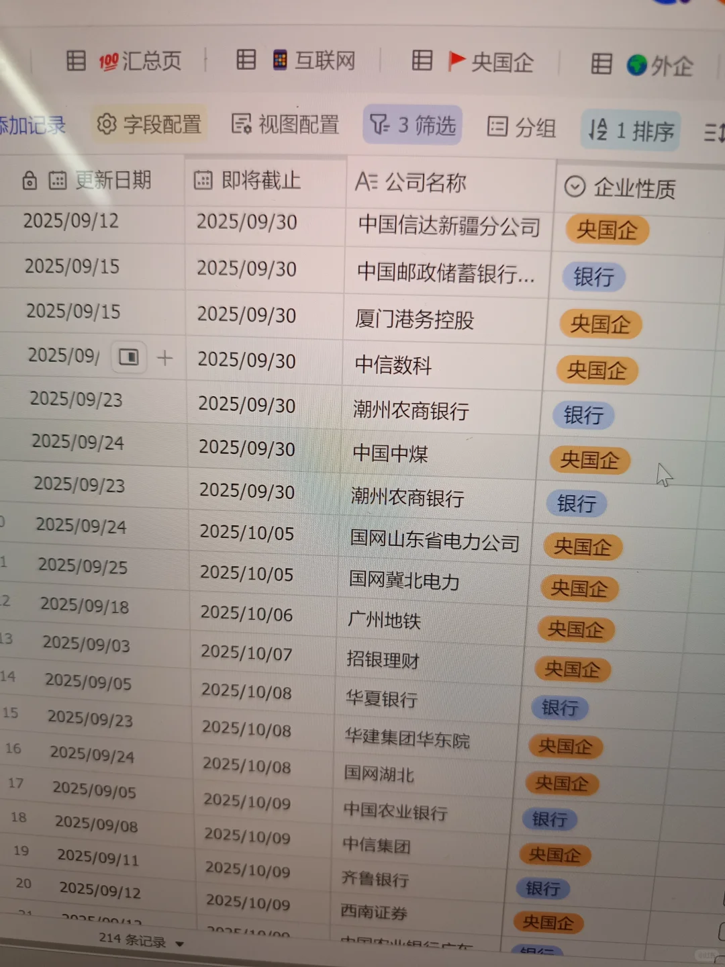Select the 国网冀北电力 cell
Screen dimensions: 725x967
point(432,581)
